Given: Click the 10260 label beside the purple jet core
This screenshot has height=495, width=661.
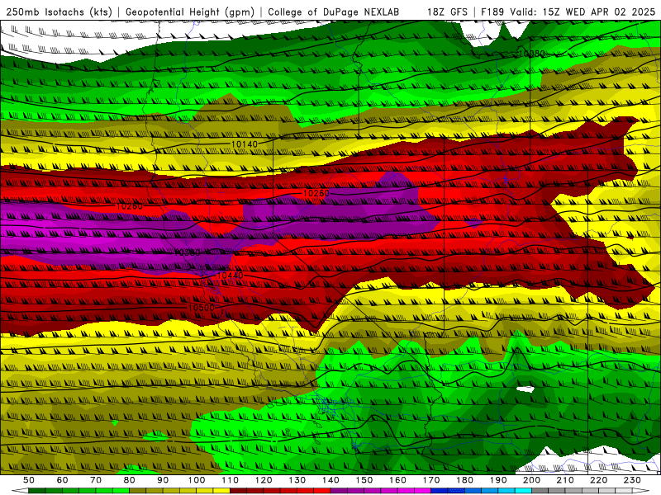Looking at the screenshot, I should pos(316,193).
